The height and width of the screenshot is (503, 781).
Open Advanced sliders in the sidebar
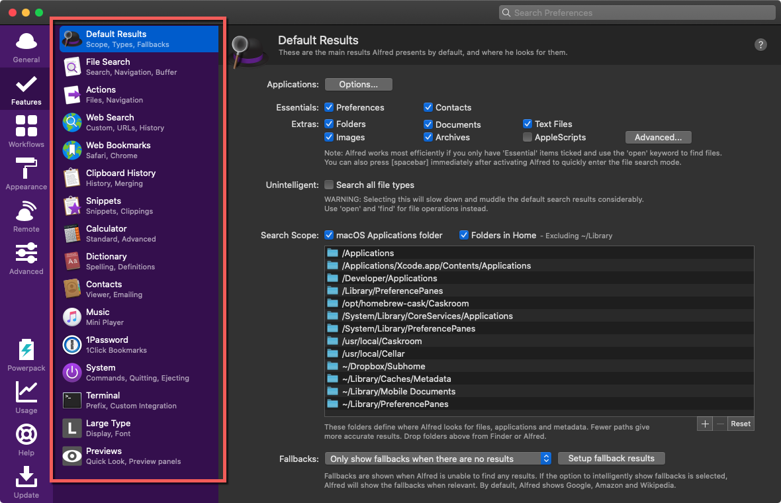click(26, 259)
